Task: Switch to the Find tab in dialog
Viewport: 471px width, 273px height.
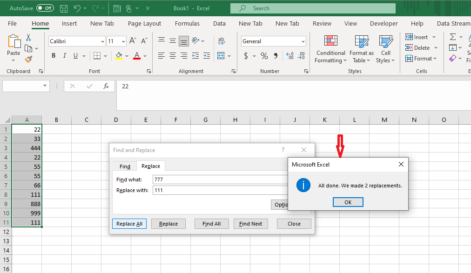Action: (125, 166)
